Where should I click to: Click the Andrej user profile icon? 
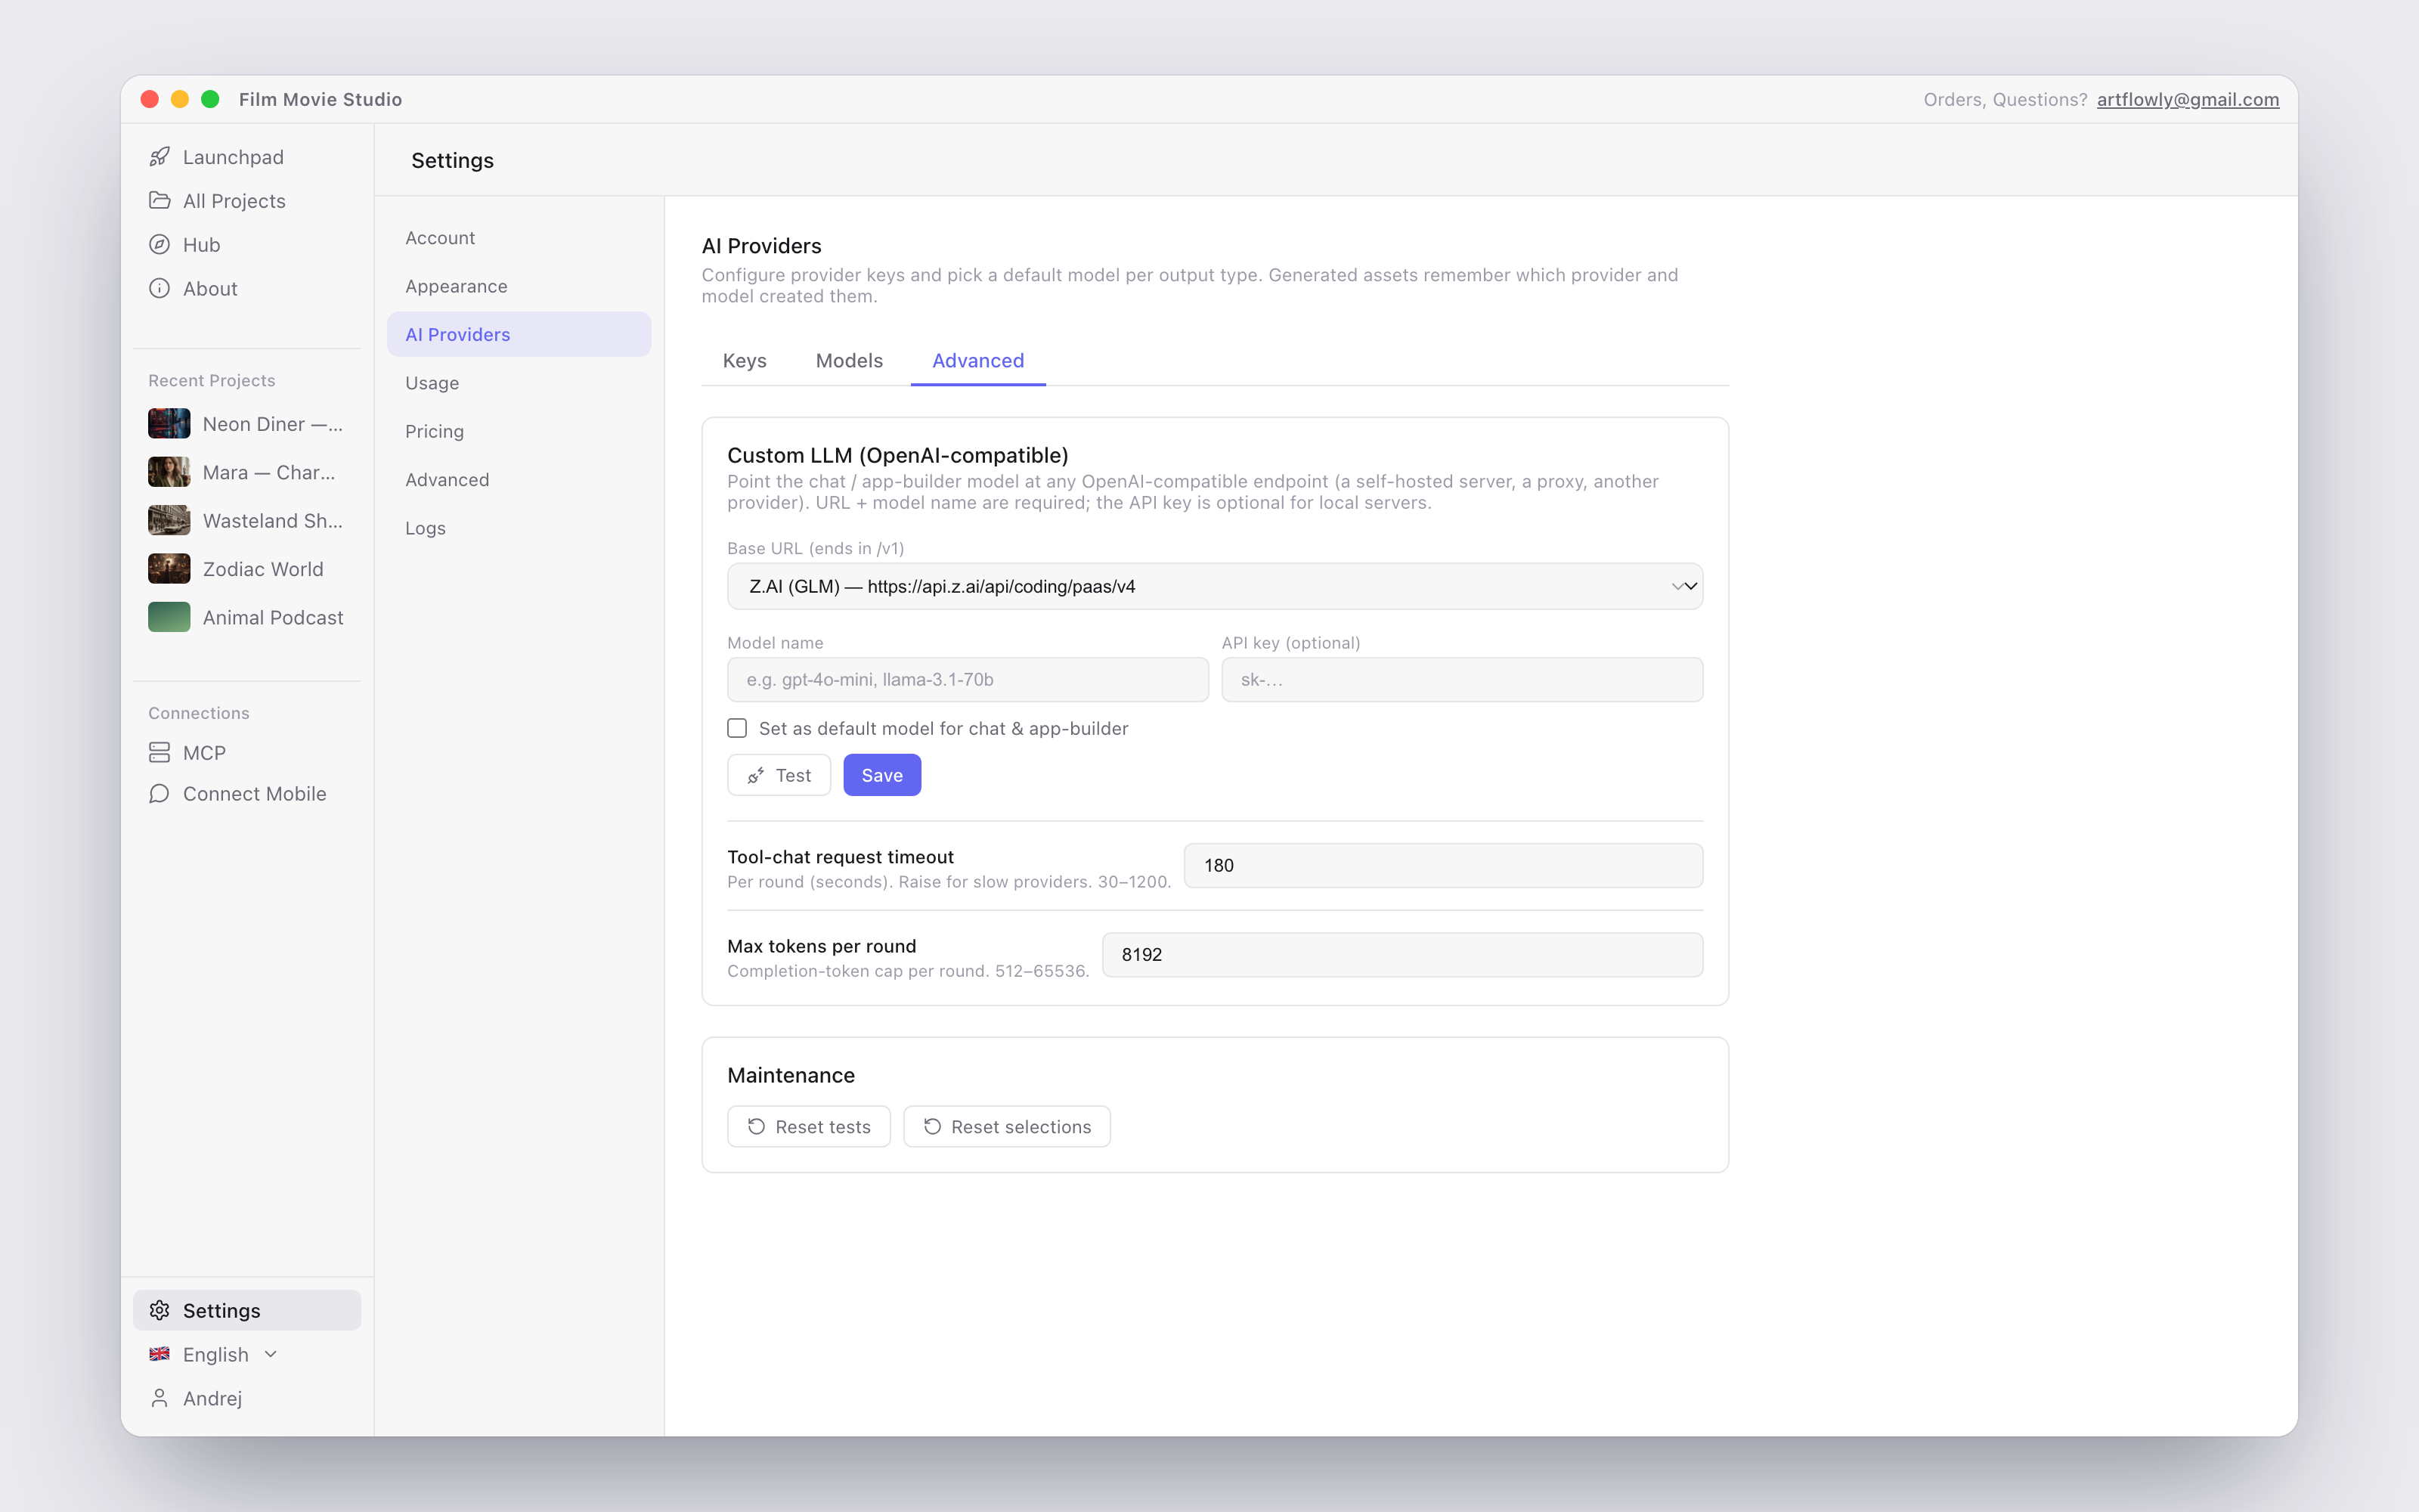pos(159,1398)
